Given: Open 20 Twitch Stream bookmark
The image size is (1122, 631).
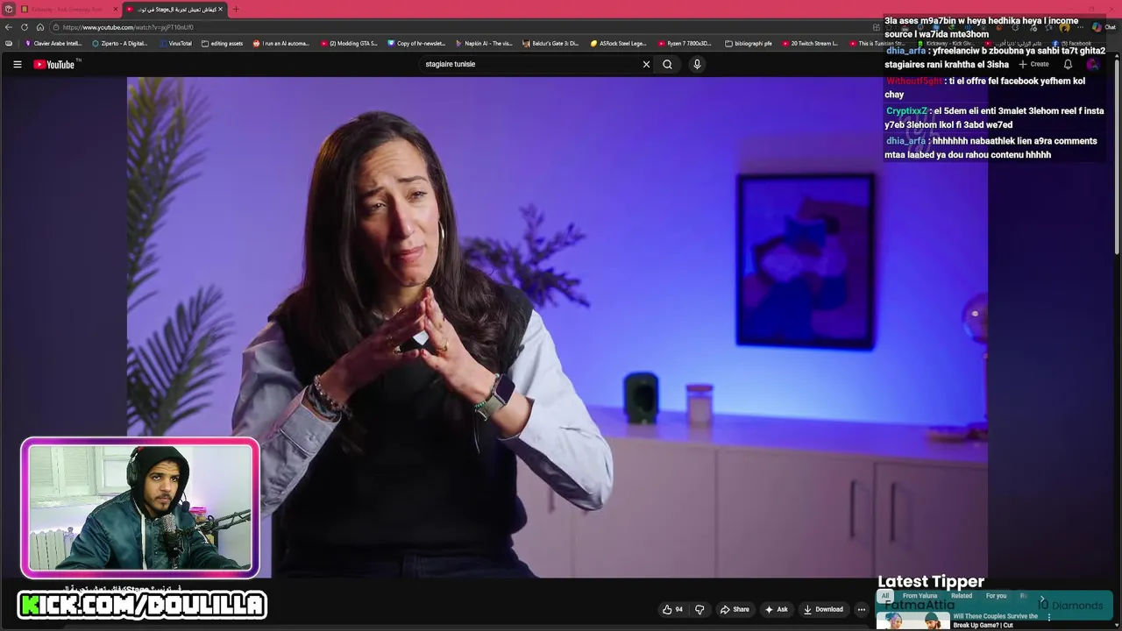Looking at the screenshot, I should click(x=809, y=43).
